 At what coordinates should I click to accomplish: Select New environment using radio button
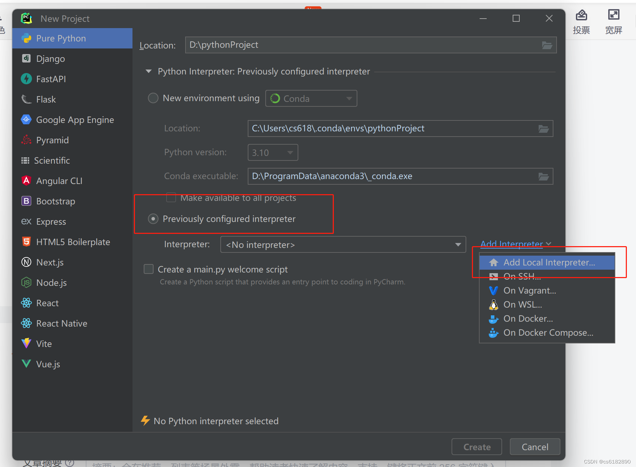153,98
